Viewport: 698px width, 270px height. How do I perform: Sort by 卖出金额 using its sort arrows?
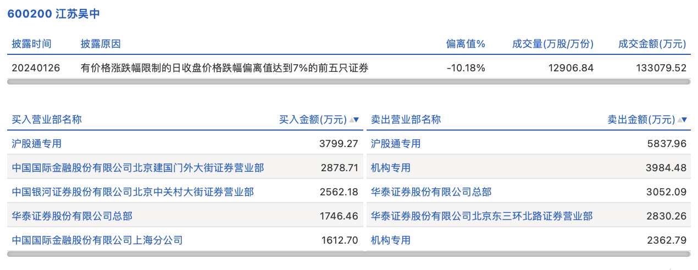pyautogui.click(x=682, y=120)
